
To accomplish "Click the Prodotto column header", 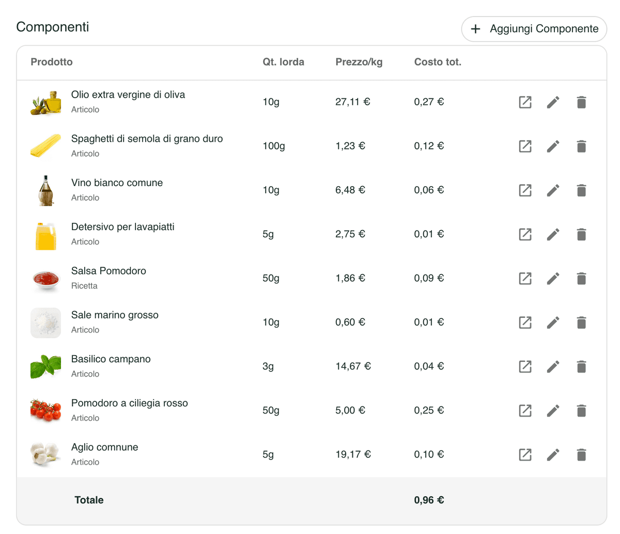I will click(x=52, y=62).
